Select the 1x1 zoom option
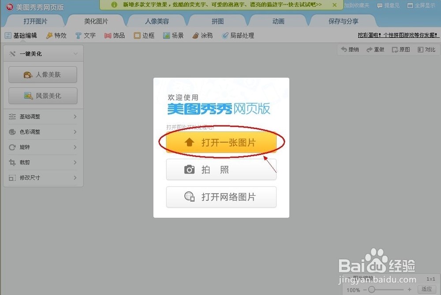The height and width of the screenshot is (295, 441). coord(430,279)
